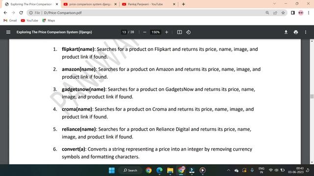The width and height of the screenshot is (314, 176).
Task: Close the Pankaj Panjwani YouTube tab
Action: (x=174, y=4)
